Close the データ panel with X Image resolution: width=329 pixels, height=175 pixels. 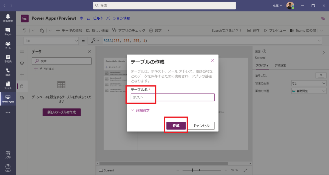coord(89,52)
